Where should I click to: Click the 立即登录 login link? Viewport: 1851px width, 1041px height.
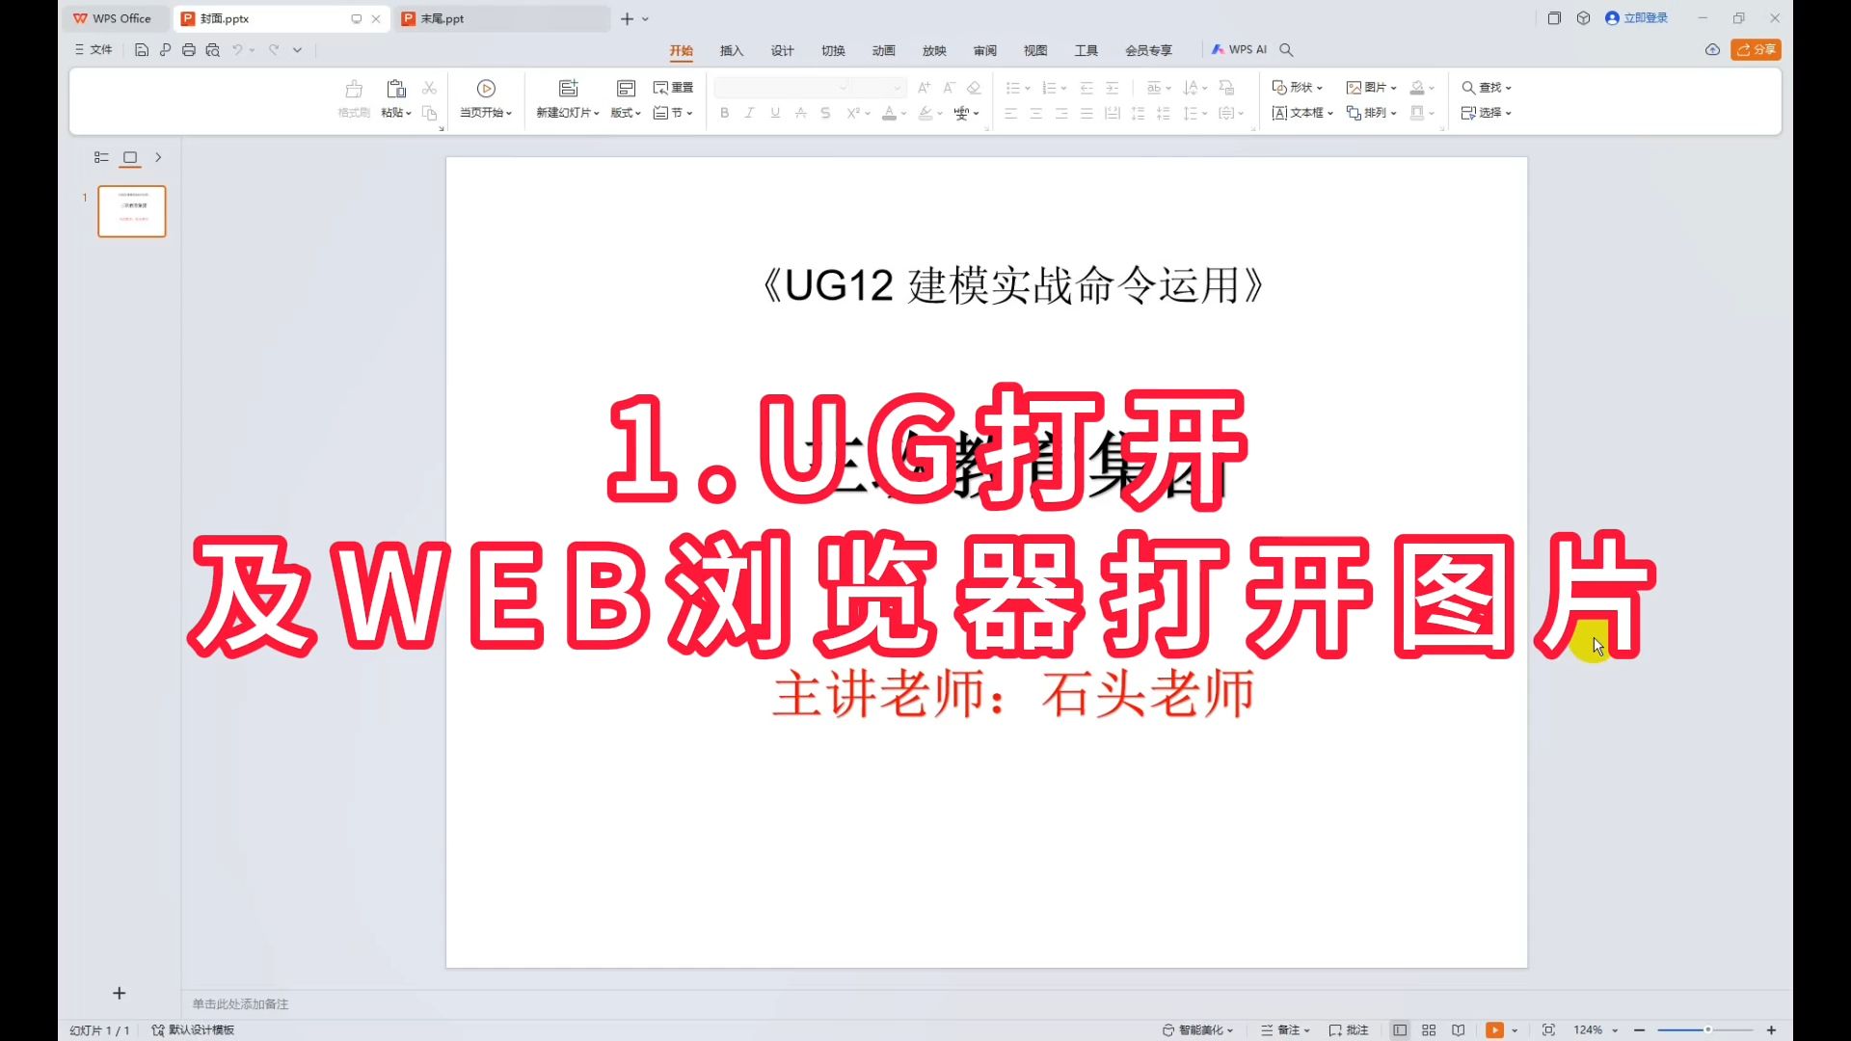tap(1645, 18)
